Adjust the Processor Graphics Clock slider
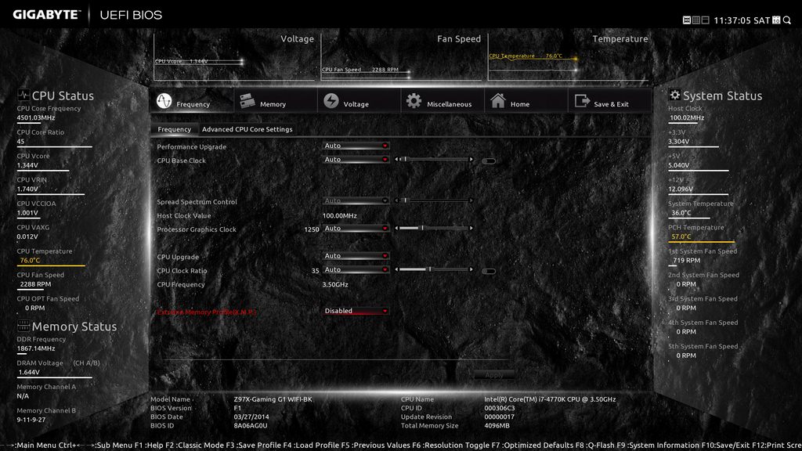The width and height of the screenshot is (802, 451). coord(434,228)
